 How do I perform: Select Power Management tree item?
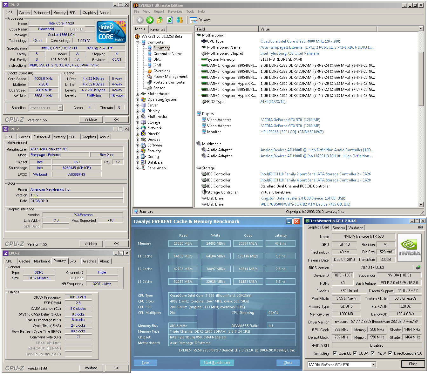170,77
